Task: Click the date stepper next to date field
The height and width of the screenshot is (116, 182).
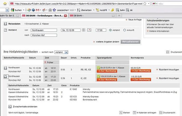Action: click(83, 30)
